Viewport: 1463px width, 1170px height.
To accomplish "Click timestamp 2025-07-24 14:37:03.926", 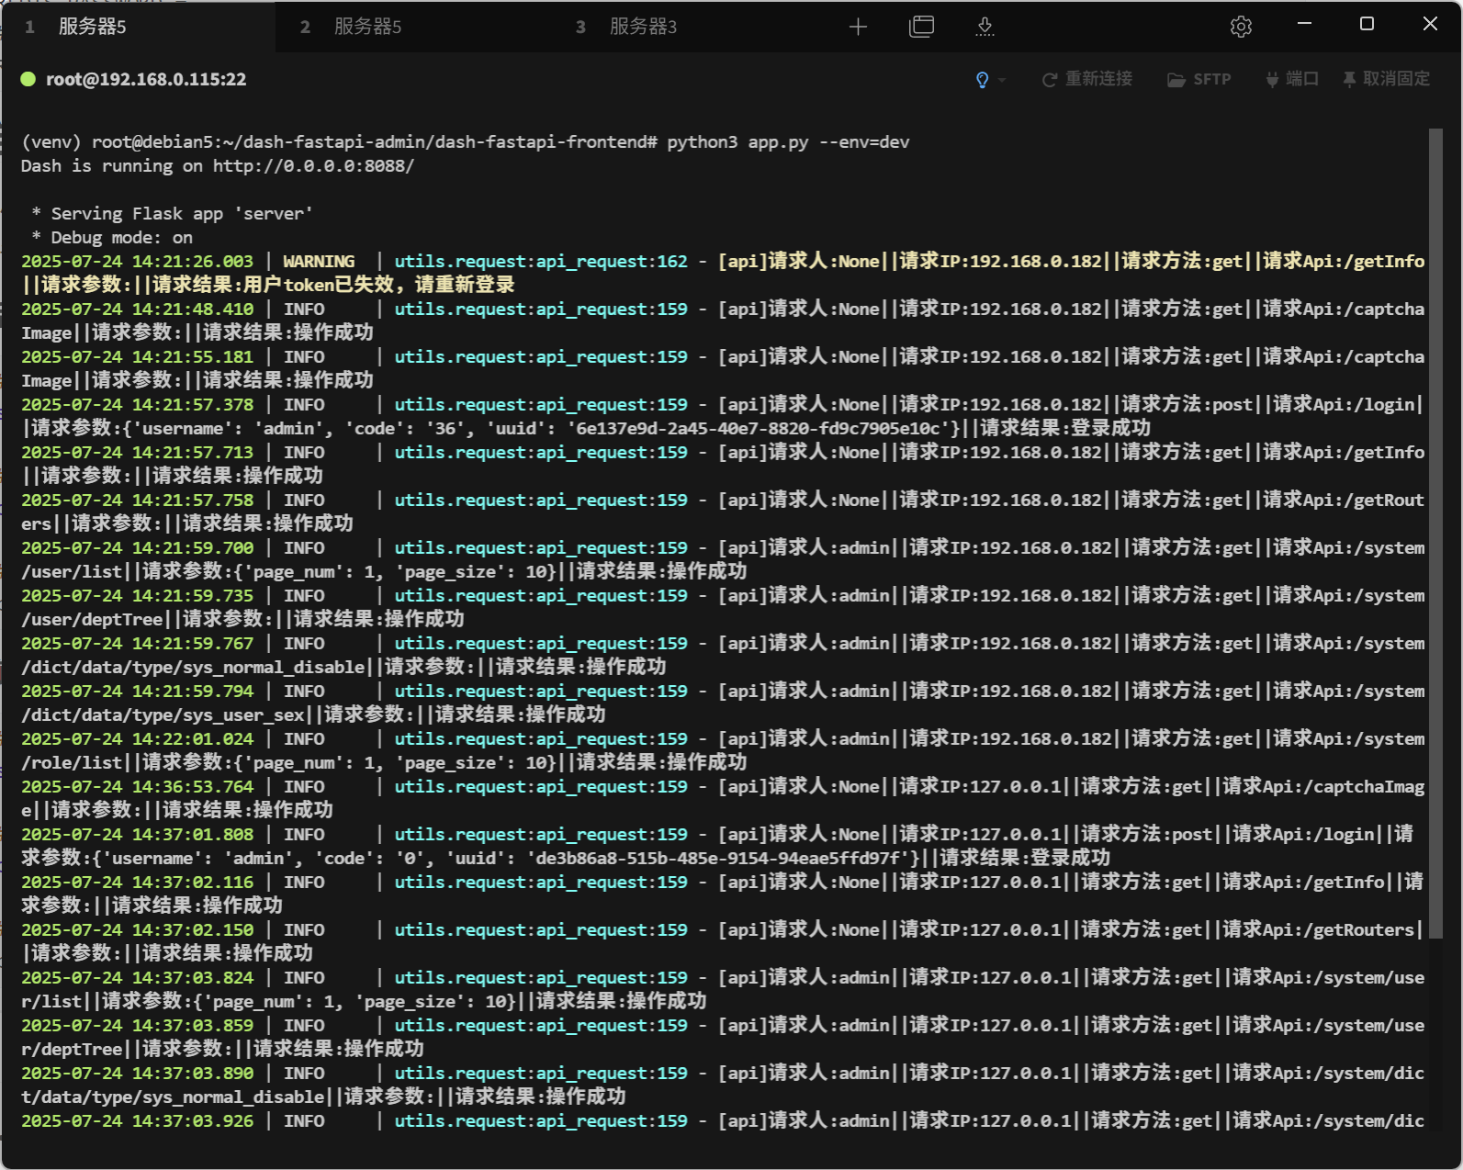I will click(x=137, y=1120).
